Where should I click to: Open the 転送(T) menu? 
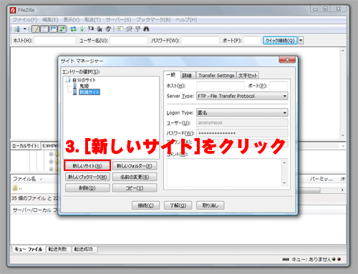92,19
